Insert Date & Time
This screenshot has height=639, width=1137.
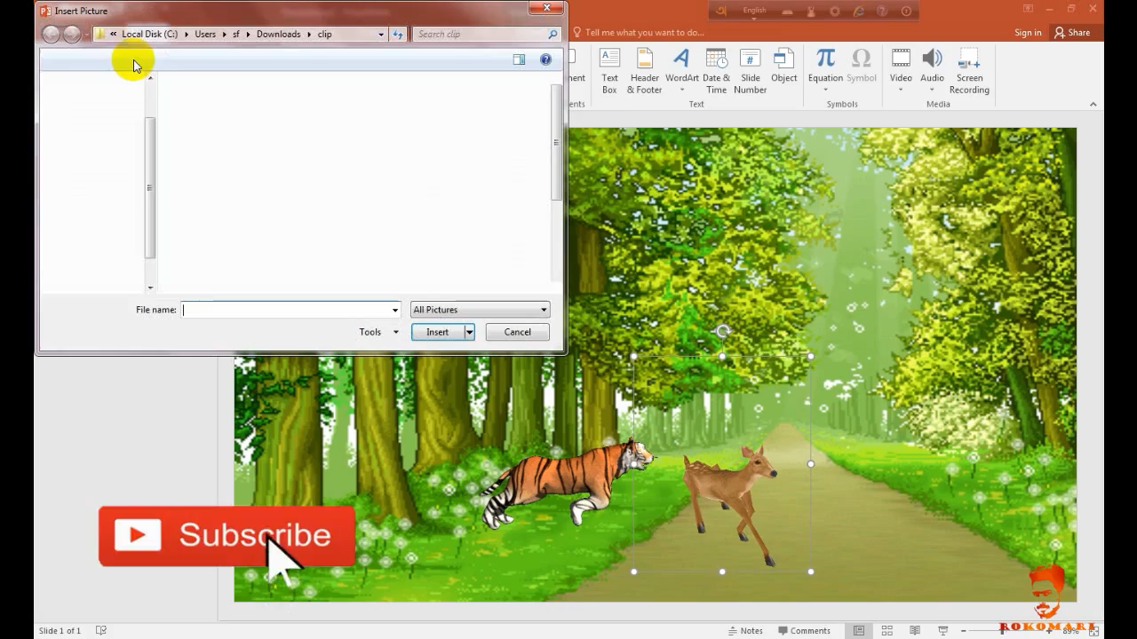point(716,71)
